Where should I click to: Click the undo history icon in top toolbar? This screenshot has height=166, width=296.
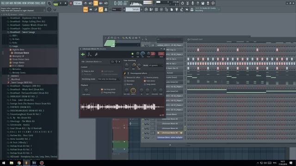pyautogui.click(x=182, y=3)
